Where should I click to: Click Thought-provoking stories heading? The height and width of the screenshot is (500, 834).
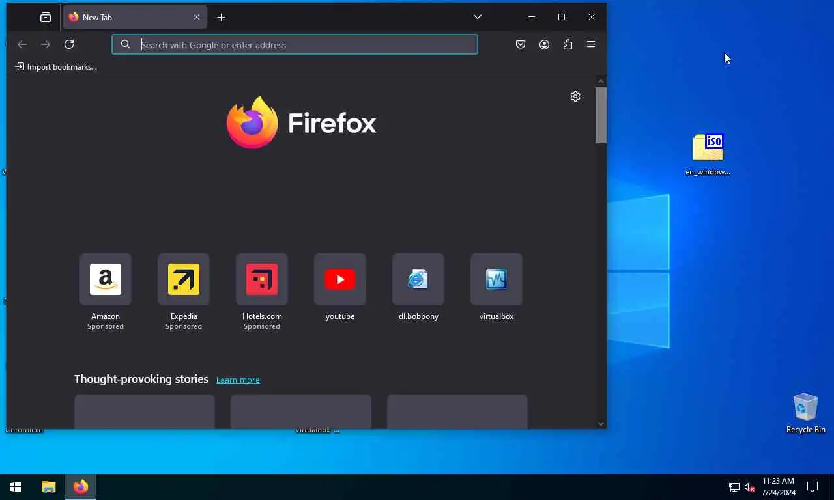(x=141, y=379)
